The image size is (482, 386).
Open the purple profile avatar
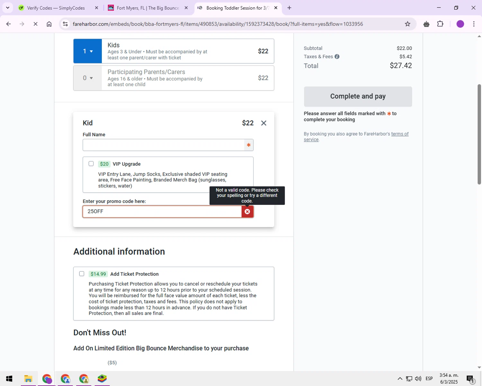pos(460,24)
